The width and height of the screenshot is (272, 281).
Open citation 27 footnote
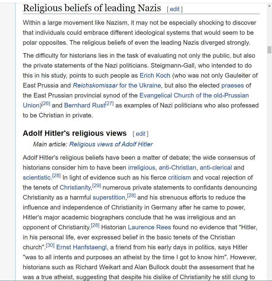[x=110, y=104]
